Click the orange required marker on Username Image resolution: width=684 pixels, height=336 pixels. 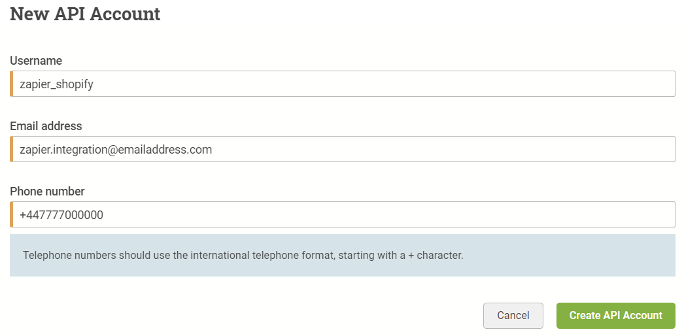click(11, 84)
